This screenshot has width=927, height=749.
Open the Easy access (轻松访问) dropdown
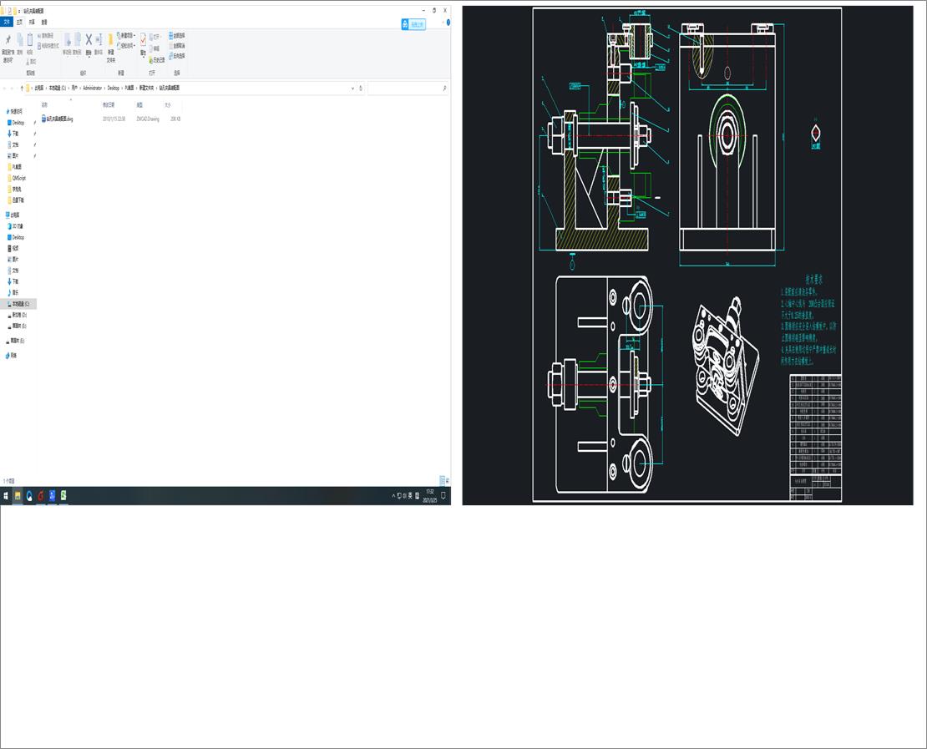(126, 46)
